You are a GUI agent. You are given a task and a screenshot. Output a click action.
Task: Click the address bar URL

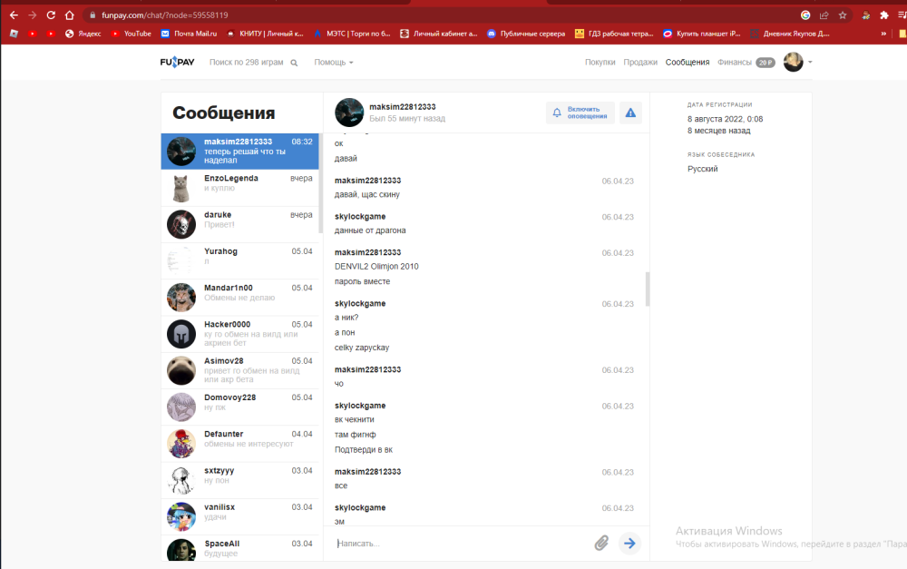click(x=165, y=15)
